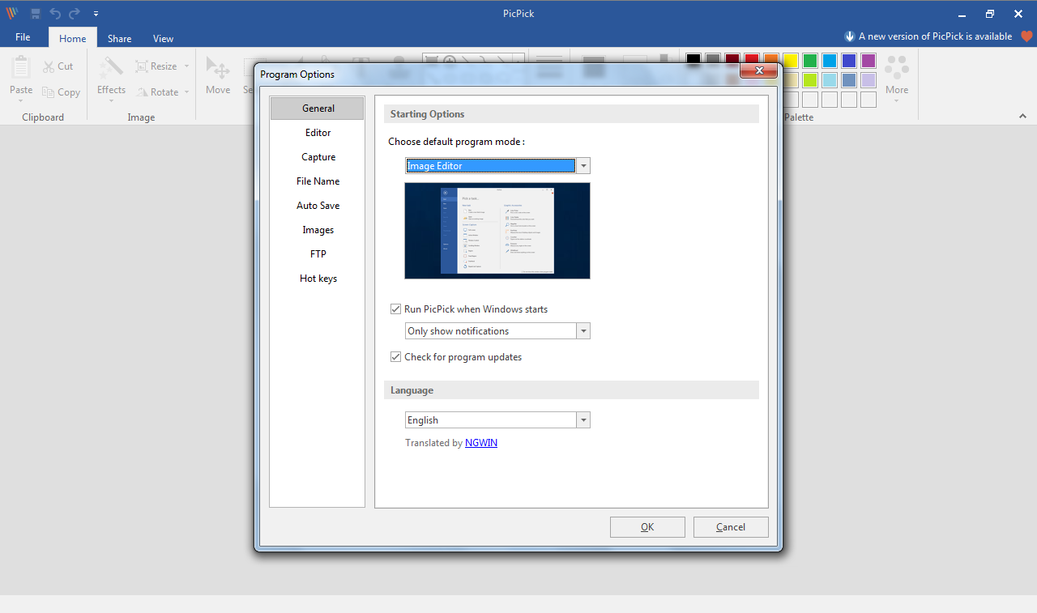The width and height of the screenshot is (1037, 613).
Task: Click Cancel in Program Options dialog
Action: pos(731,527)
